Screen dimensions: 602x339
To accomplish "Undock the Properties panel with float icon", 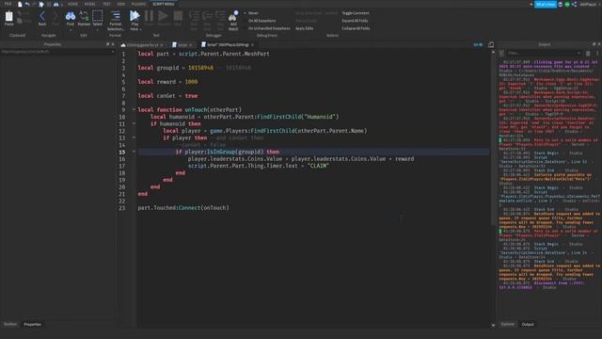I will [x=107, y=44].
